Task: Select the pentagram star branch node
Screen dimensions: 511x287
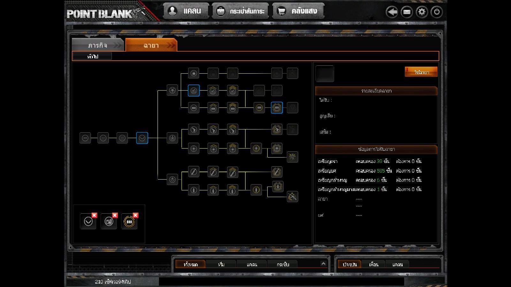Action: pyautogui.click(x=172, y=90)
